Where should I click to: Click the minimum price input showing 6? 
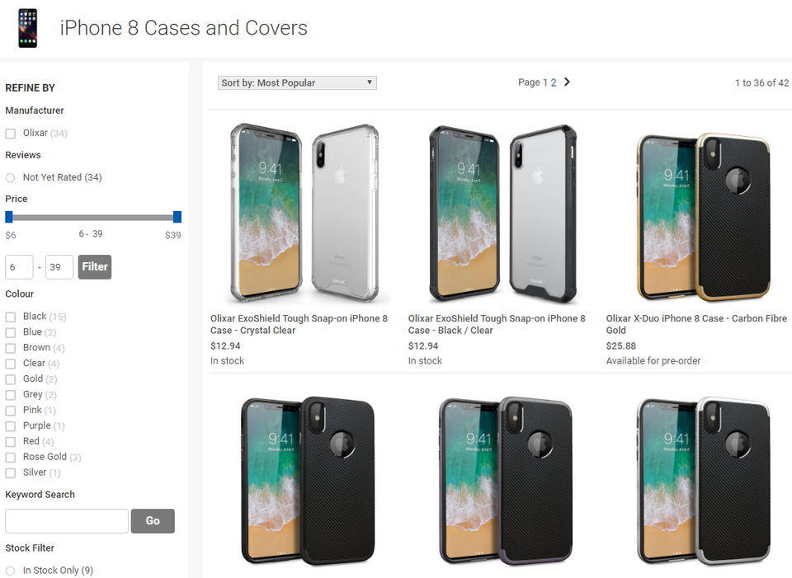(x=18, y=266)
